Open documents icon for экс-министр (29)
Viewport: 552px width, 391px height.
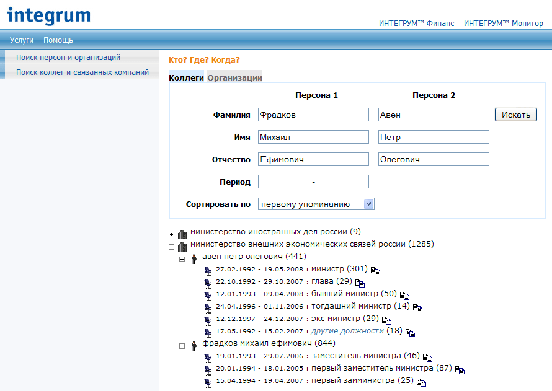point(386,320)
